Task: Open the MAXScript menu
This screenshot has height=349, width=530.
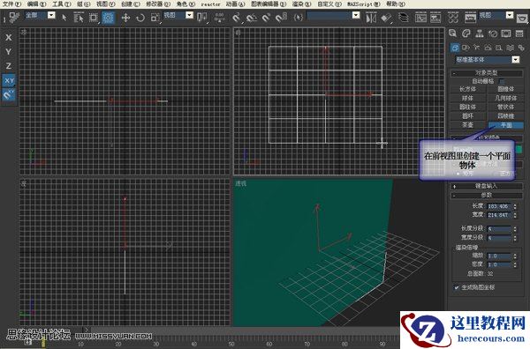Action: coord(364,4)
